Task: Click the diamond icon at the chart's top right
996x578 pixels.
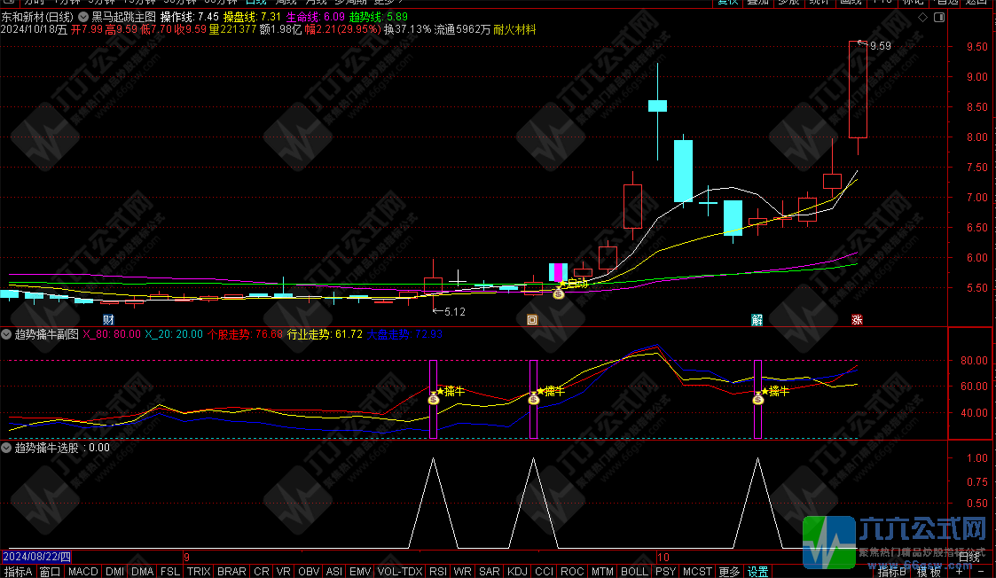Action: [x=922, y=17]
